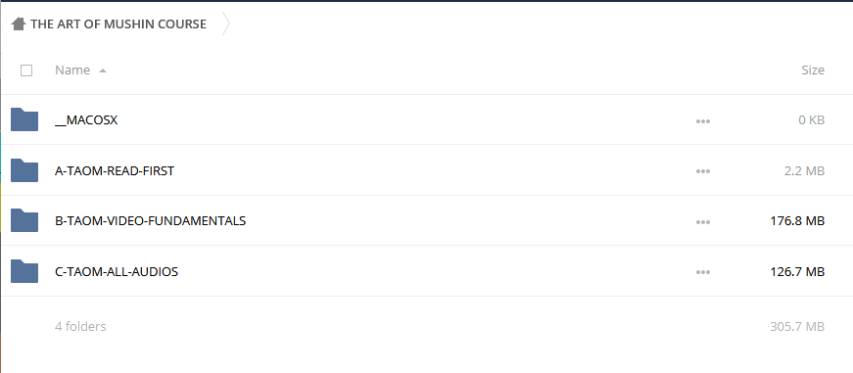Show the three-dot menu for C-TAOM-ALL-AUDIOS

pyautogui.click(x=703, y=272)
